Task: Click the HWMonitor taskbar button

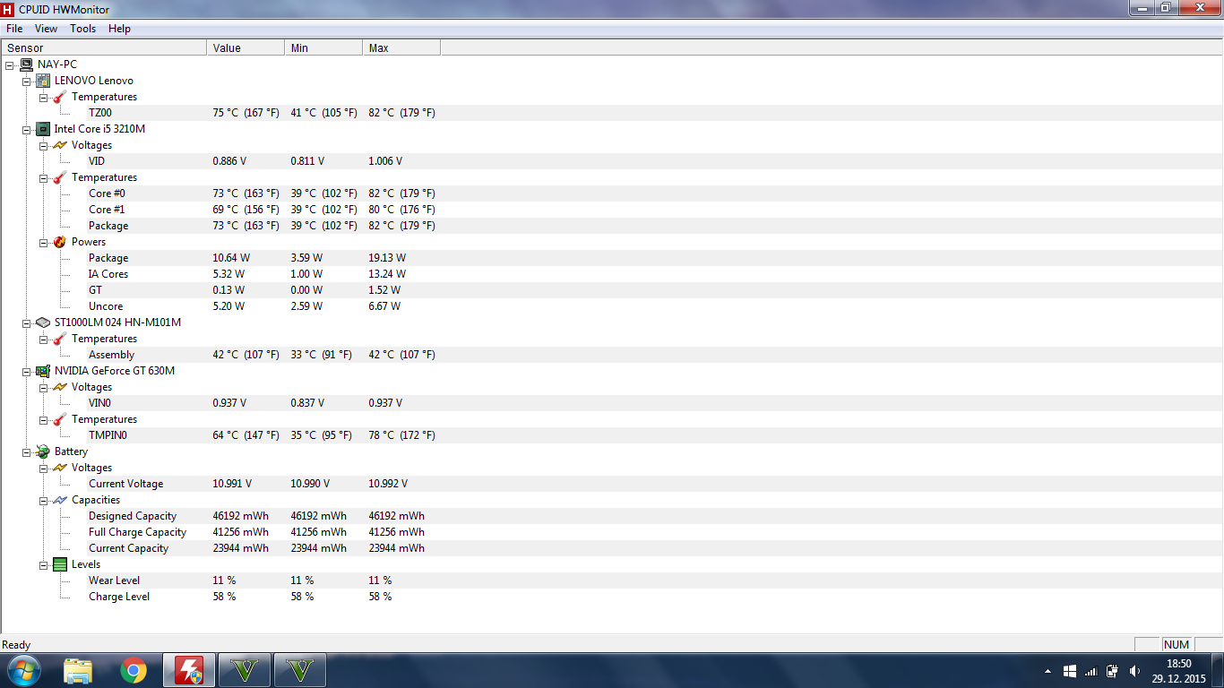Action: click(x=188, y=670)
